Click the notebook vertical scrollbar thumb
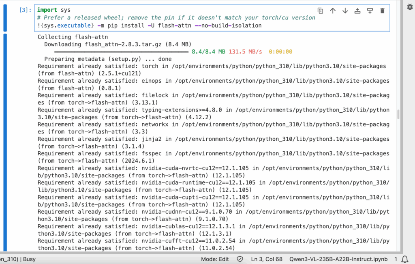 (399, 114)
